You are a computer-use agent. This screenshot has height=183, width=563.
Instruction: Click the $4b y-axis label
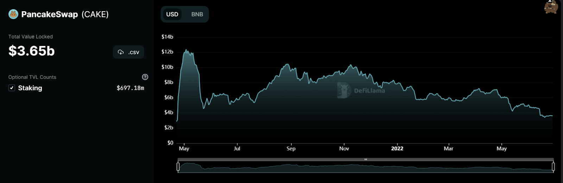pos(169,113)
